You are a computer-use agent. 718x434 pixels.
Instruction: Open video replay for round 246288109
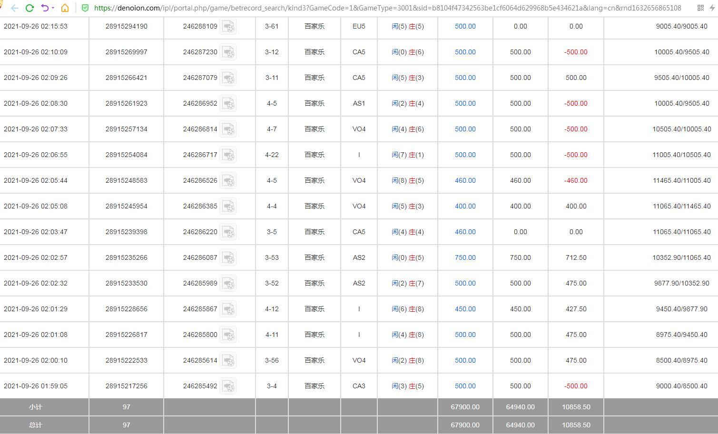coord(228,27)
